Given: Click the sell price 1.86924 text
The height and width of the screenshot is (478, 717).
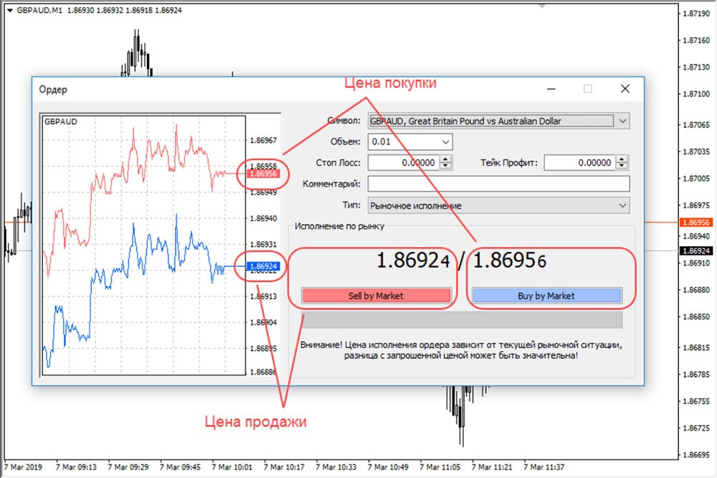Looking at the screenshot, I should tap(414, 261).
